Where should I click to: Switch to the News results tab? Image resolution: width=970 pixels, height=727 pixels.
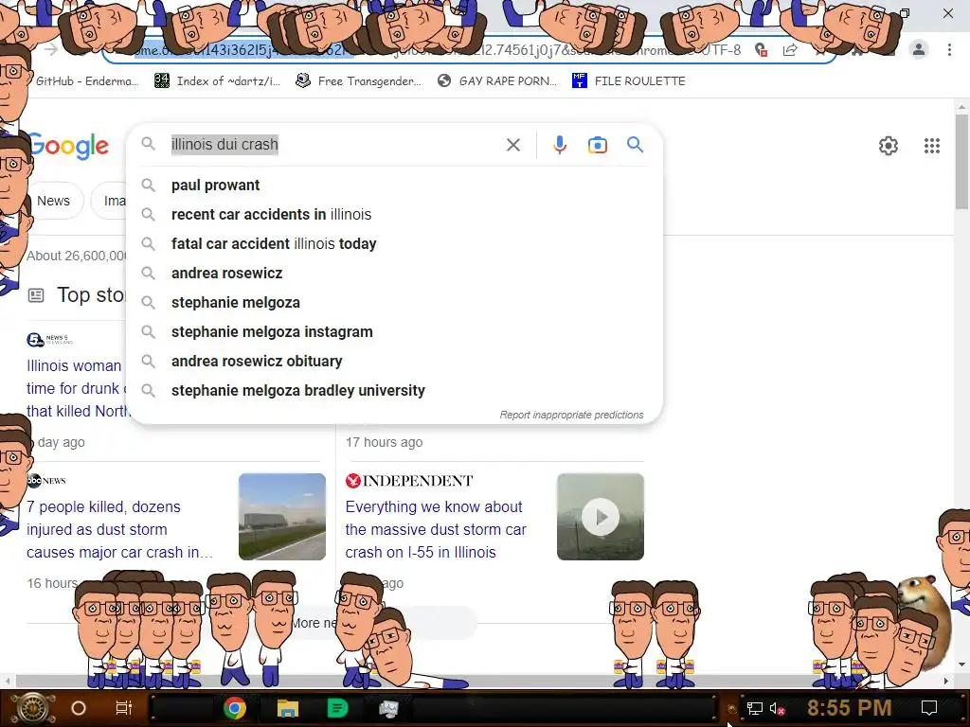coord(54,201)
